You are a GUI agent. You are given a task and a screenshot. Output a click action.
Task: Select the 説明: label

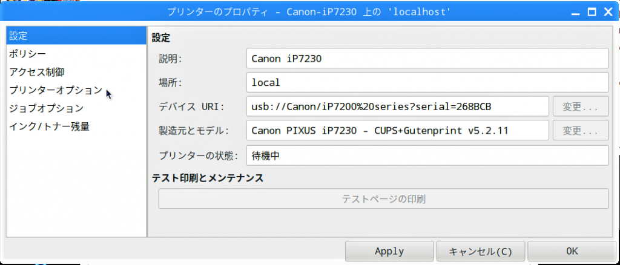tap(170, 59)
